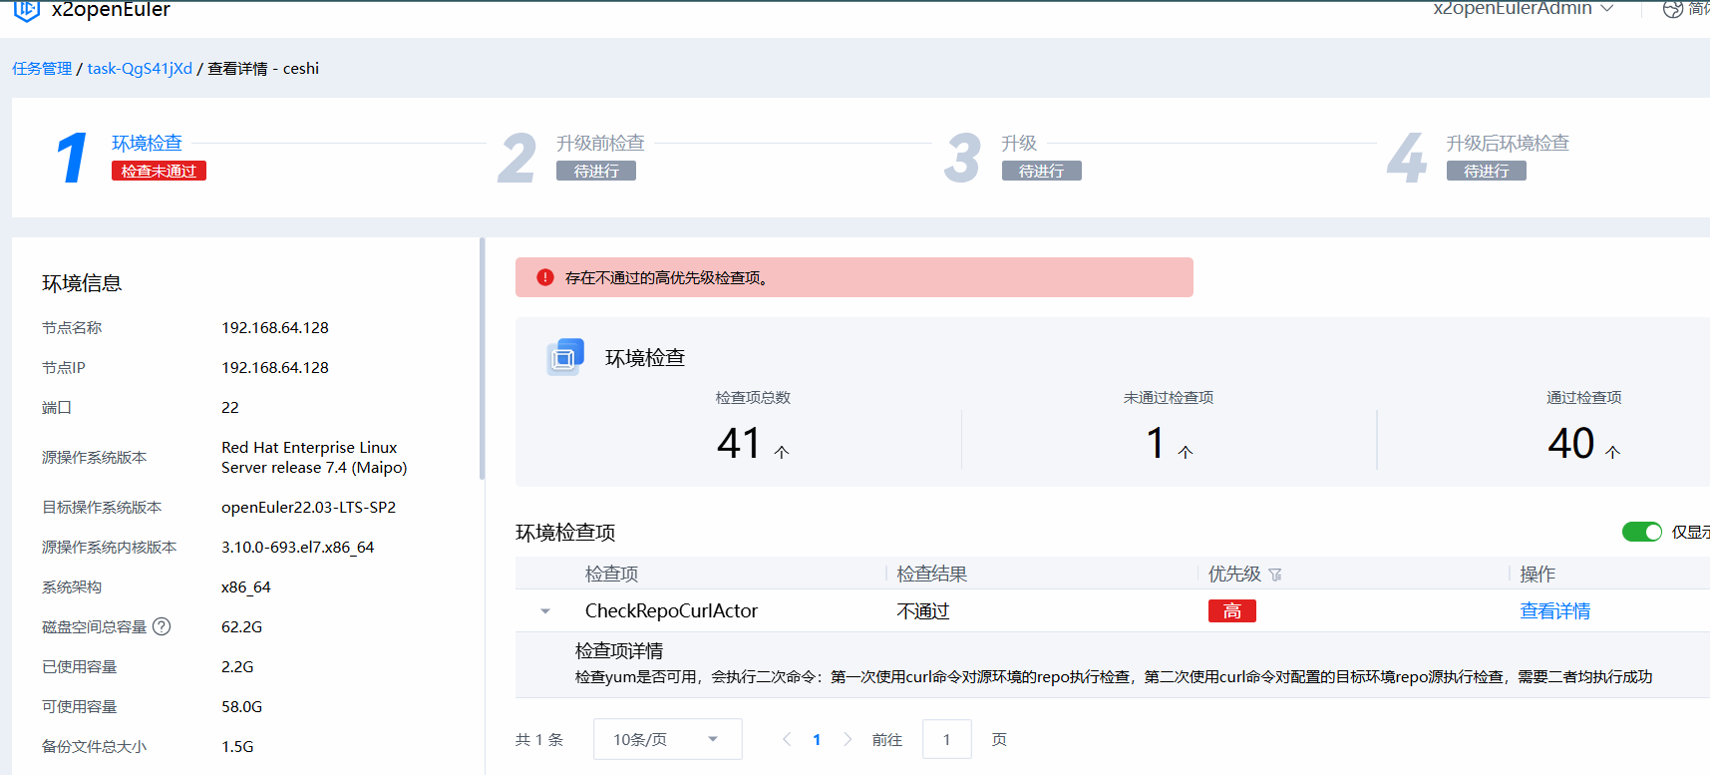1710x775 pixels.
Task: Click the arrow beside total checks 41
Action: pyautogui.click(x=782, y=452)
